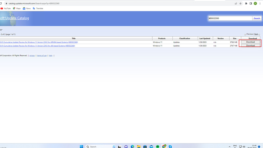Open File Explorer from the taskbar
The width and height of the screenshot is (263, 148).
coord(138,146)
